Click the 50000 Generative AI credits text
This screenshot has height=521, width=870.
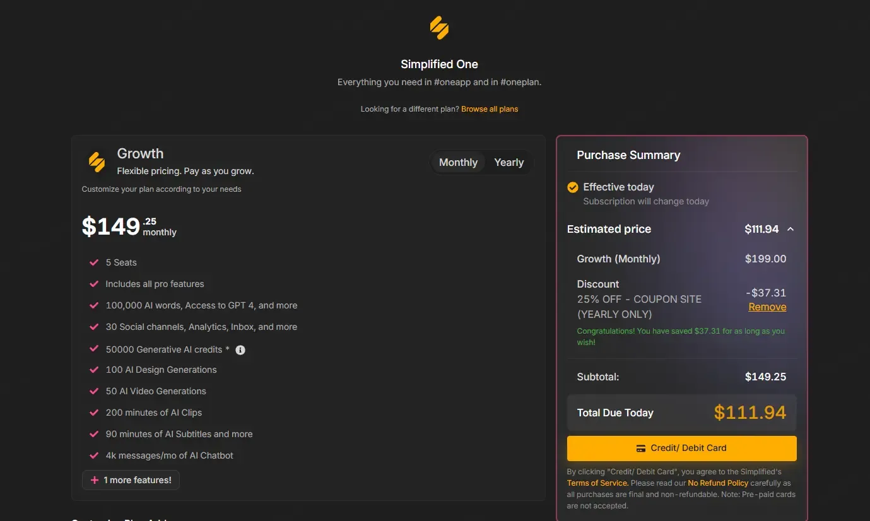click(167, 349)
